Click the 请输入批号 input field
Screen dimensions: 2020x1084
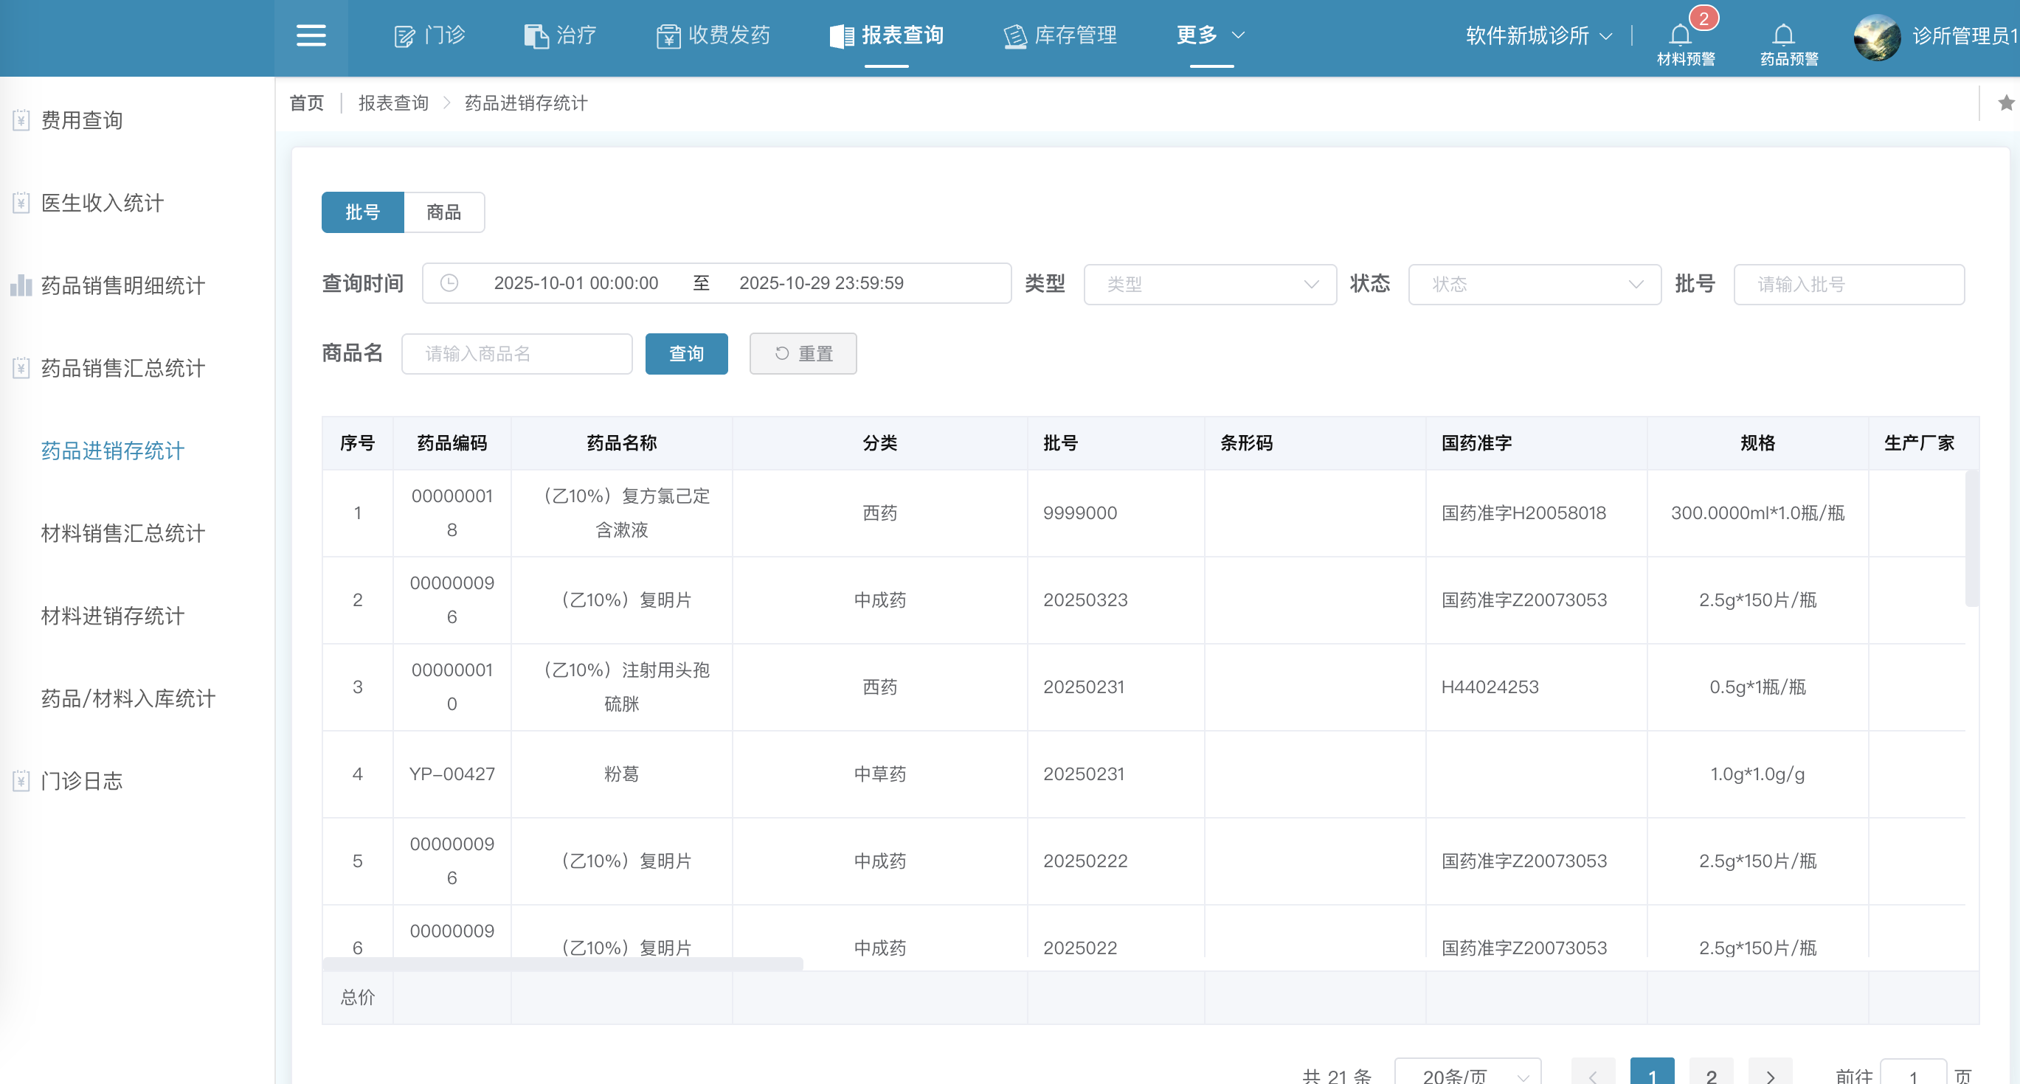tap(1848, 284)
